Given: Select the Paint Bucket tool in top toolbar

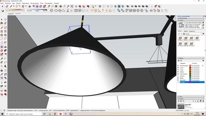Looking at the screenshot, I should [x=56, y=6].
